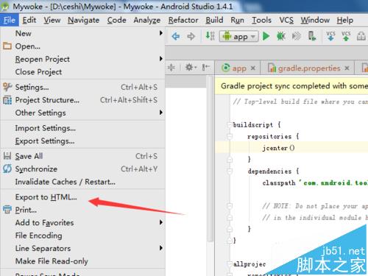
Task: Choose Export Settings... menu entry
Action: [82, 141]
